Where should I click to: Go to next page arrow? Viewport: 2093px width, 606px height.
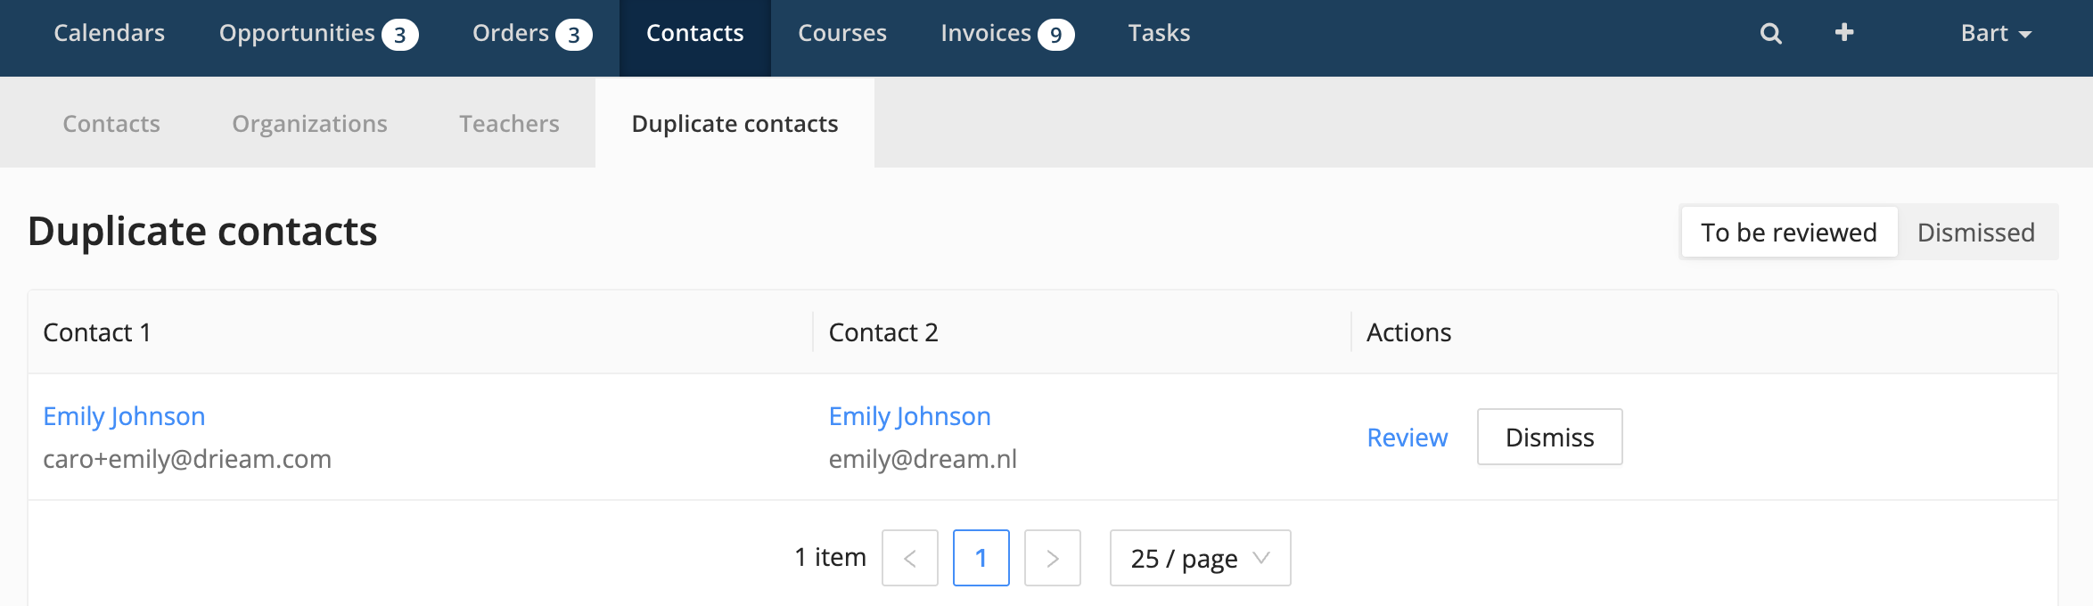tap(1053, 558)
